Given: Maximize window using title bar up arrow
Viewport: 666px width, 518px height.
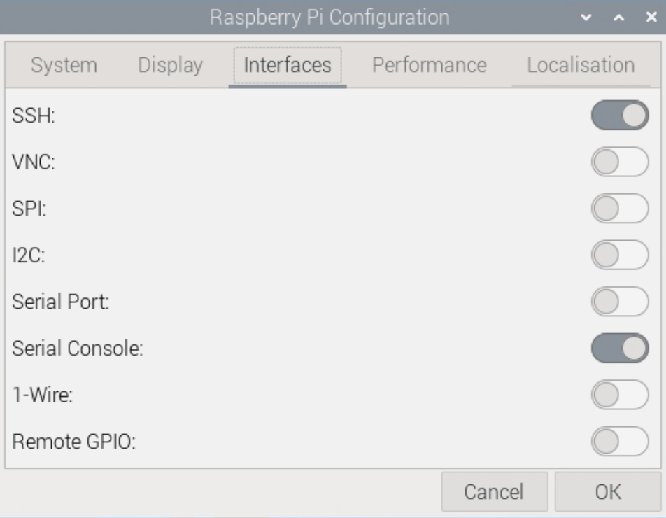Looking at the screenshot, I should click(x=618, y=17).
